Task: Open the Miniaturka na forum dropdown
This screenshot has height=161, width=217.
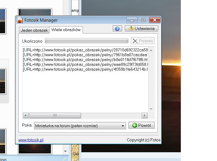Action: point(80,126)
